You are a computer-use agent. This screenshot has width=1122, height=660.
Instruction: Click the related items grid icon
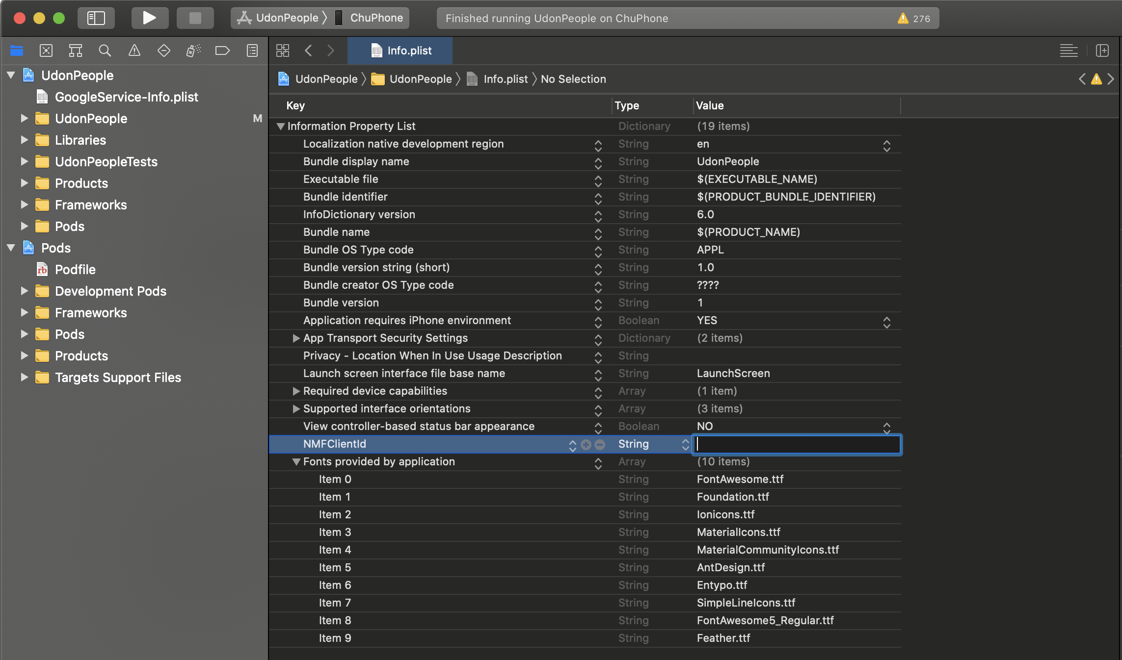pyautogui.click(x=283, y=51)
